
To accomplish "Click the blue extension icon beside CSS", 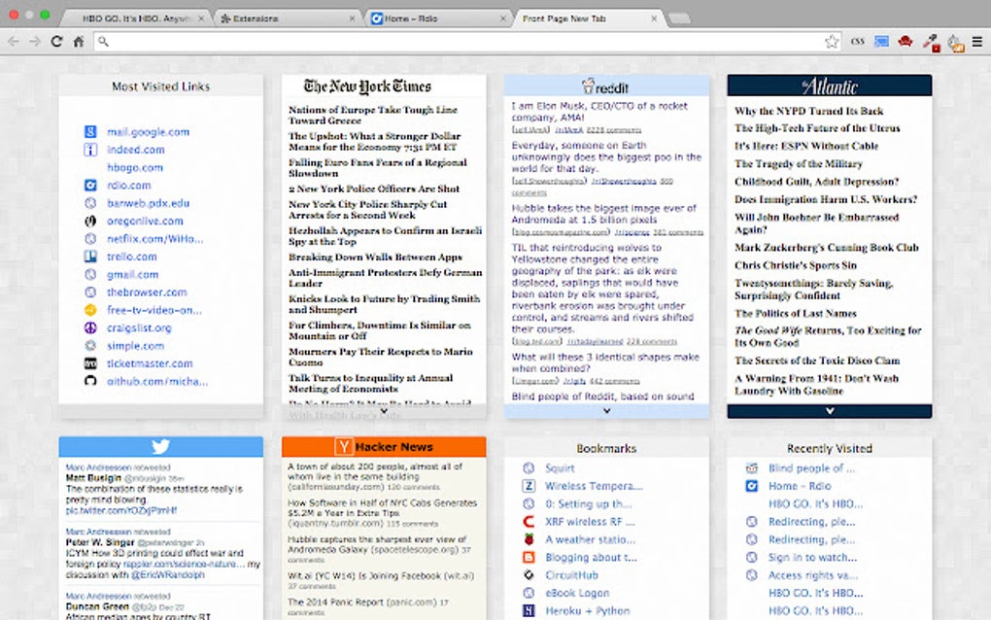I will 881,42.
